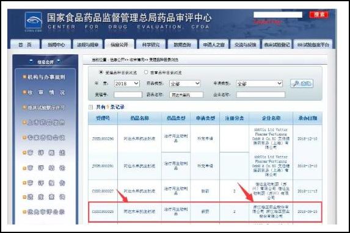Click the date 2018-11-13

click(307, 191)
